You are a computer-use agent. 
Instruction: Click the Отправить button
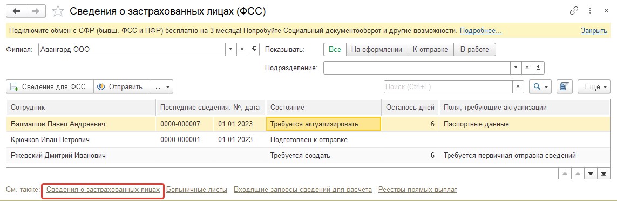(x=122, y=86)
